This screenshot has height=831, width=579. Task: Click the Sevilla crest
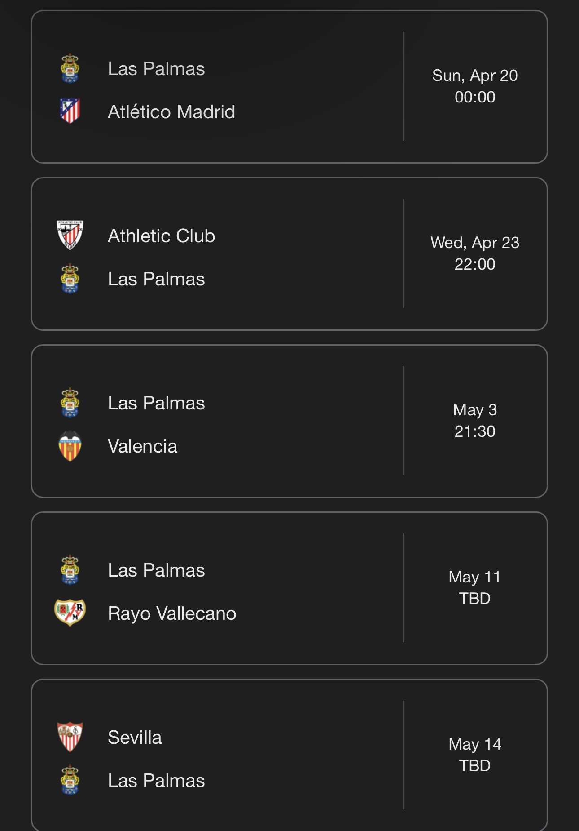[70, 737]
